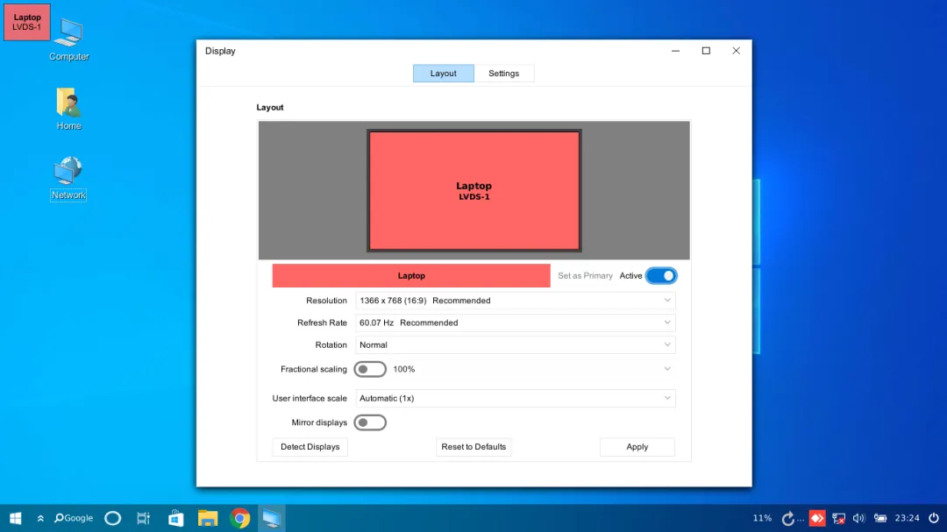
Task: Select the Laptop LVDS-1 monitor rectangle
Action: tap(474, 191)
